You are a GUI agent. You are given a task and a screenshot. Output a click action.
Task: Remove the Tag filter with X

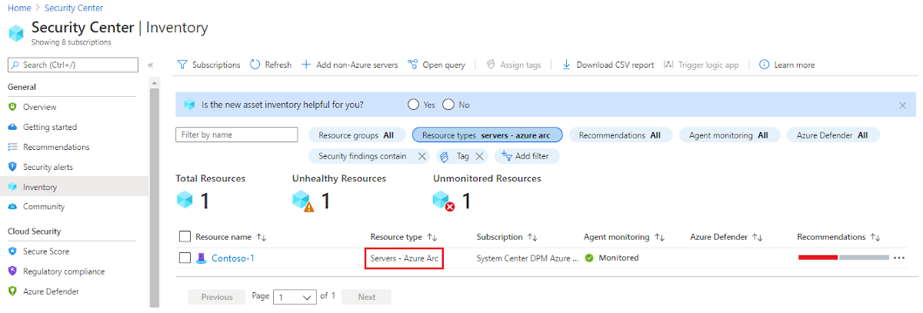point(479,156)
